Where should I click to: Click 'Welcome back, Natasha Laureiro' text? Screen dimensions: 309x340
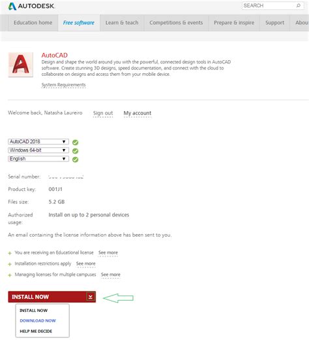click(x=45, y=112)
